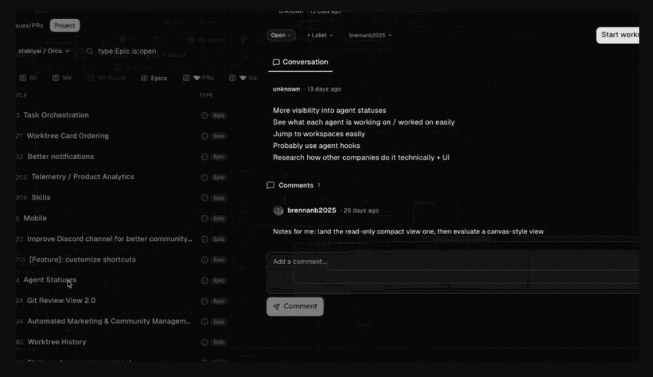Click Epic type badge on Agent Statuses row
Image resolution: width=653 pixels, height=377 pixels.
[x=219, y=280]
